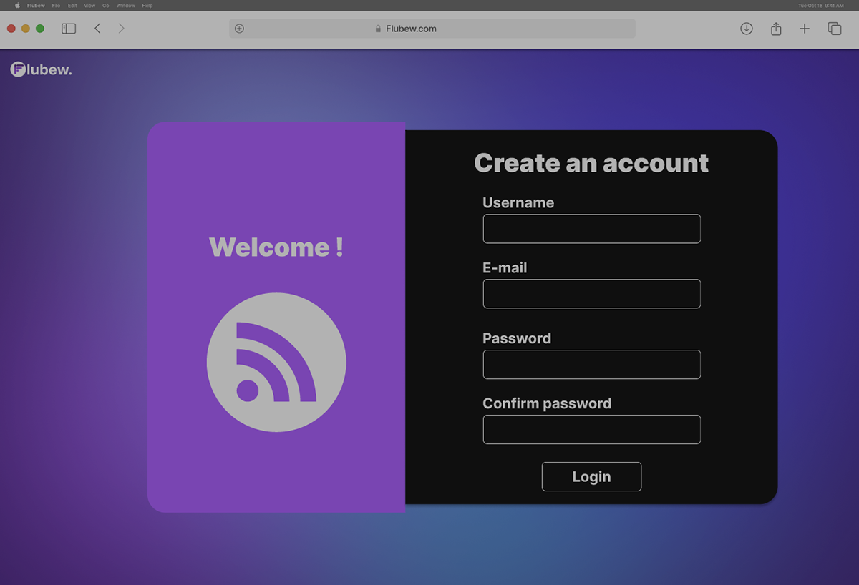This screenshot has width=859, height=585.
Task: Click the Flubew.com address bar
Action: click(432, 29)
